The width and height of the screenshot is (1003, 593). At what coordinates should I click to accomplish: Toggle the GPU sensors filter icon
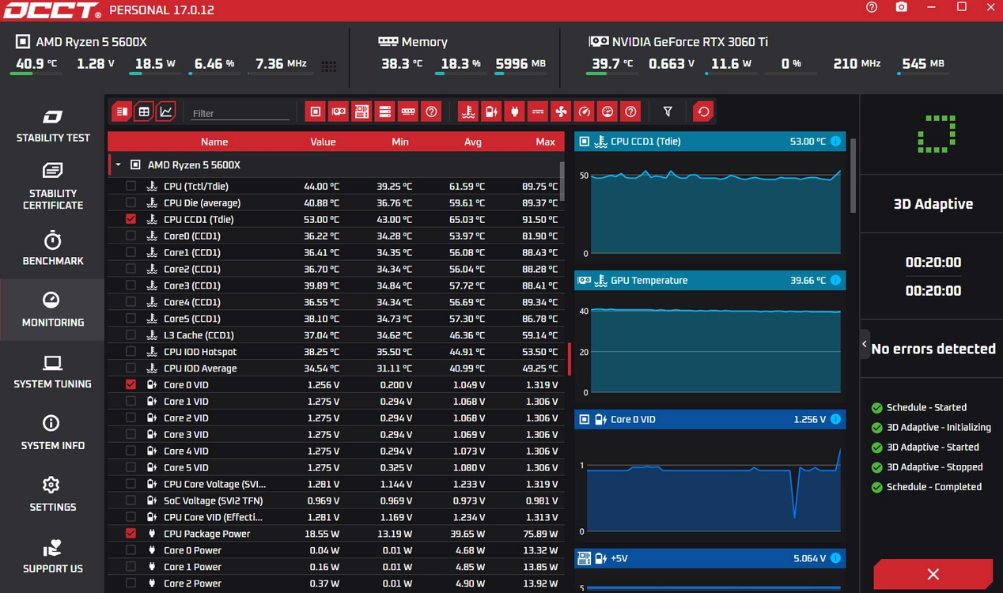[339, 112]
